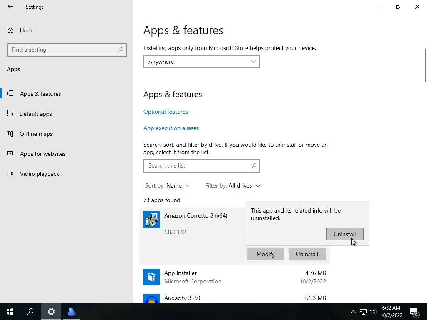Click the Search this list magnifier icon
This screenshot has height=320, width=427.
coord(254,166)
